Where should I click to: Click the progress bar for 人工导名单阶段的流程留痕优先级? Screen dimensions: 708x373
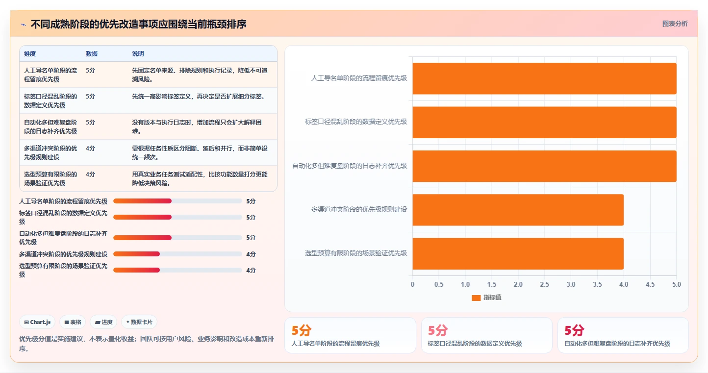click(177, 201)
